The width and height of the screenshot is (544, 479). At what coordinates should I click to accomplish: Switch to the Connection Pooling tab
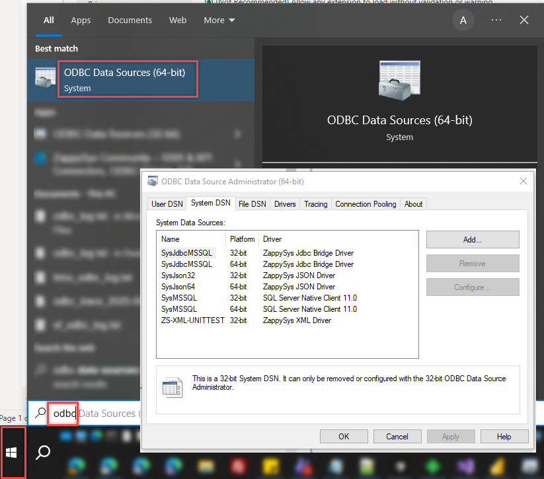click(x=366, y=203)
